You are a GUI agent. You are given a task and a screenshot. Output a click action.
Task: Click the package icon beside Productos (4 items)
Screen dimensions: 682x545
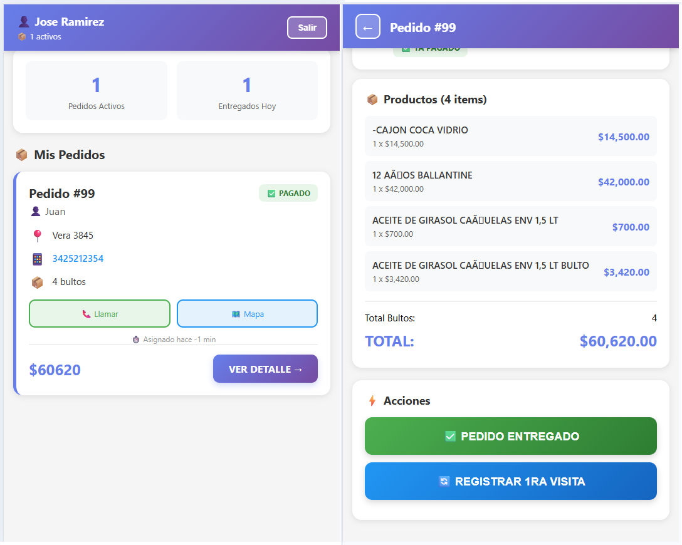pos(374,99)
